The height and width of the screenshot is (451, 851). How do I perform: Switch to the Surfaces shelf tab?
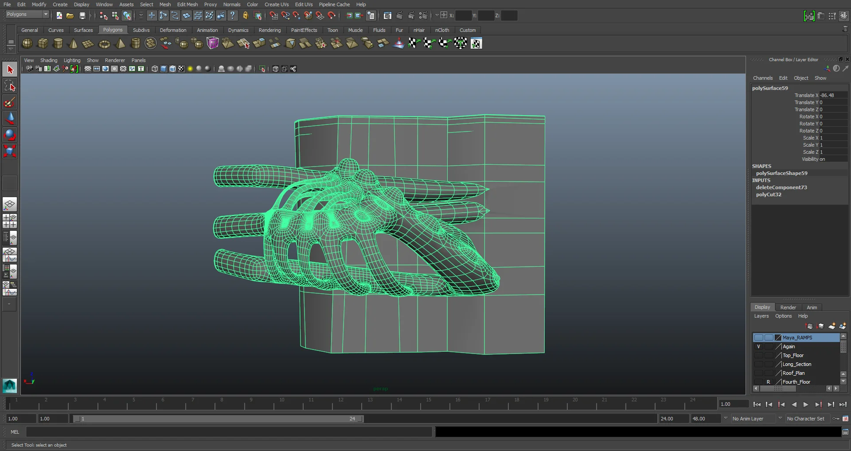click(x=83, y=30)
